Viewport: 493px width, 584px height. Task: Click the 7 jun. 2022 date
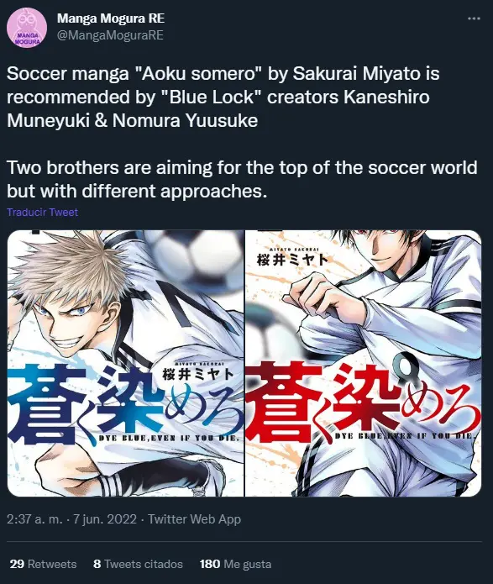(x=105, y=519)
